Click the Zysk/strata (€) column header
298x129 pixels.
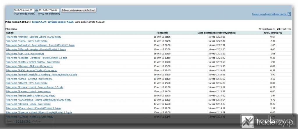pos(272,33)
